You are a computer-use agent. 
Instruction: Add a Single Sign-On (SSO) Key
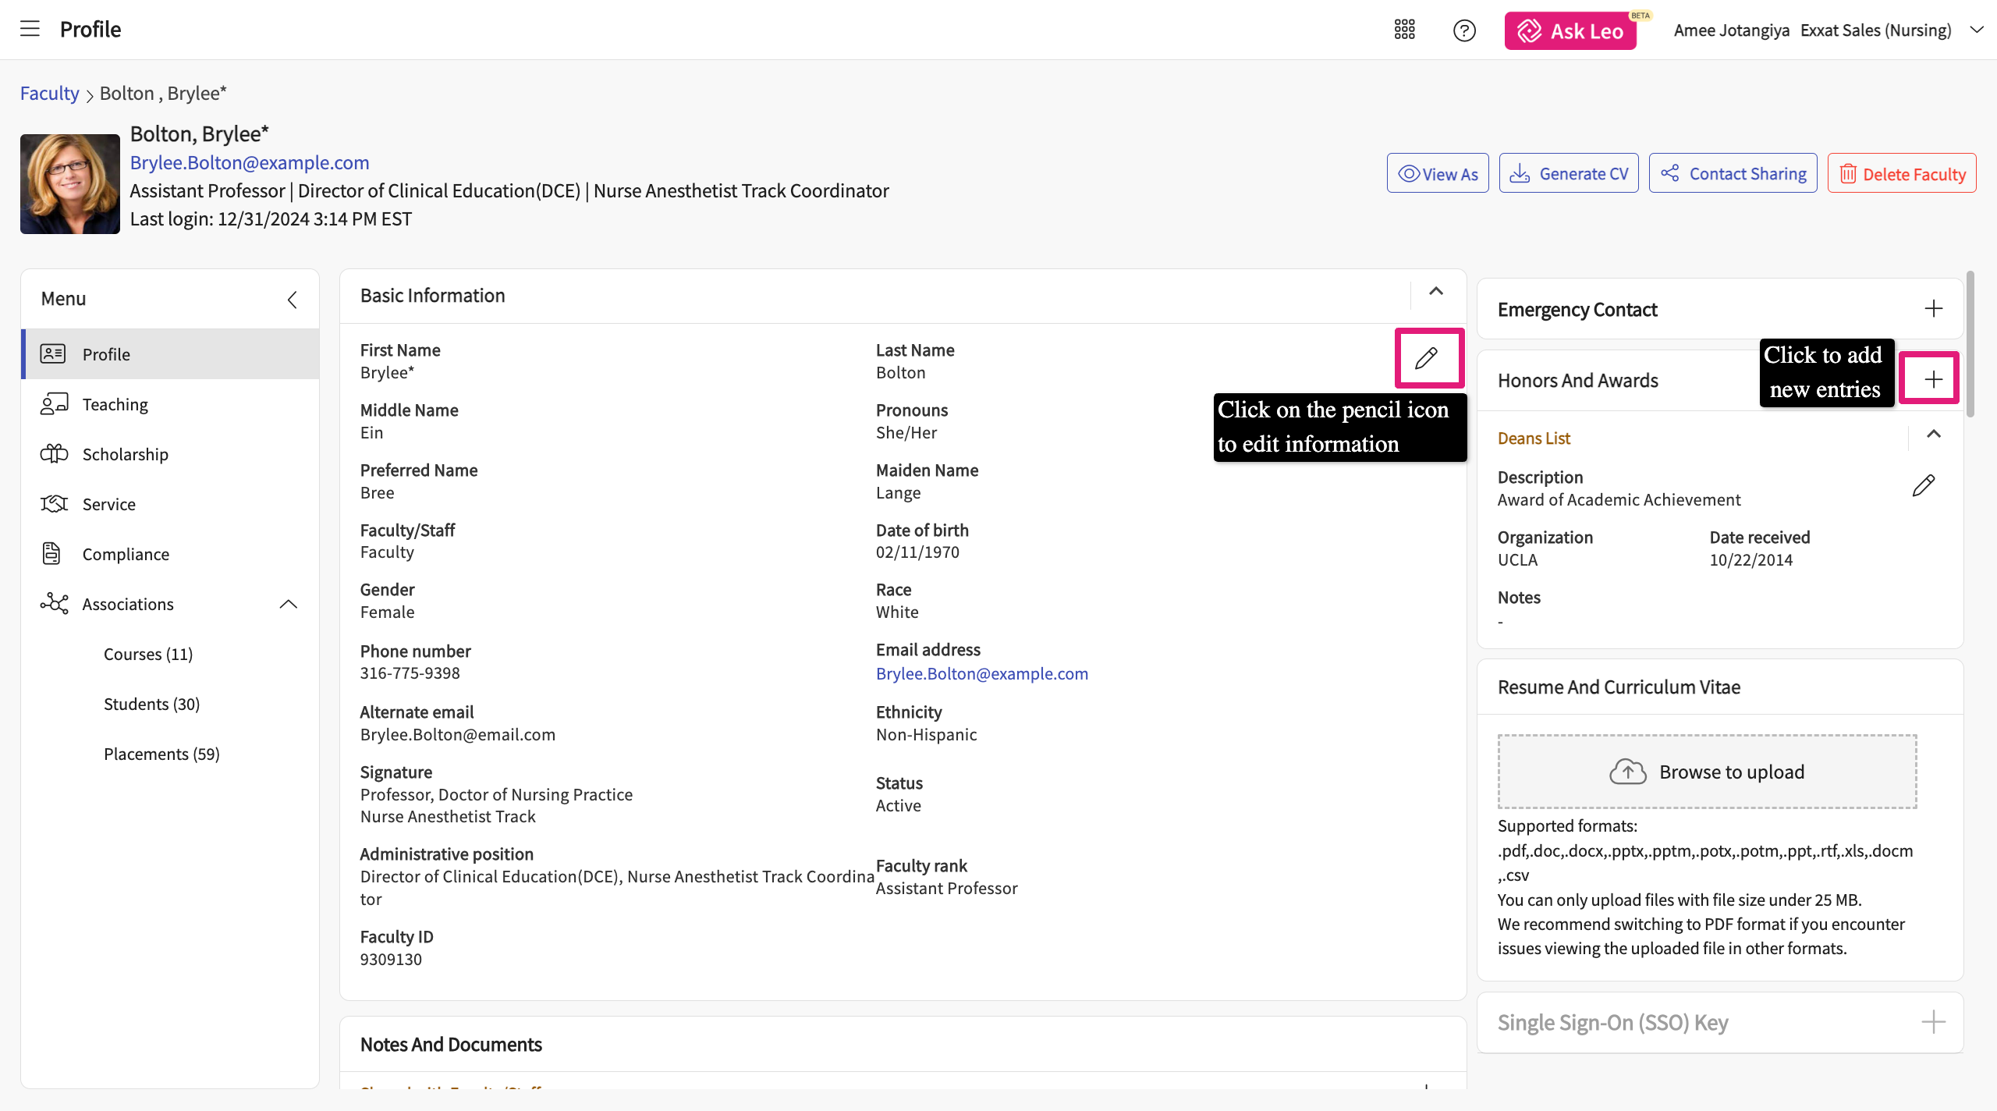1933,1022
